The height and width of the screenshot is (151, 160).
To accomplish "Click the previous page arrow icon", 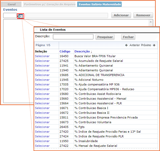I will pos(126,45).
